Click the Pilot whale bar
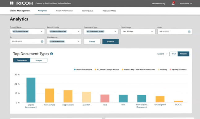Image resolution: width=200 pixels, height=119 pixels. point(50,96)
